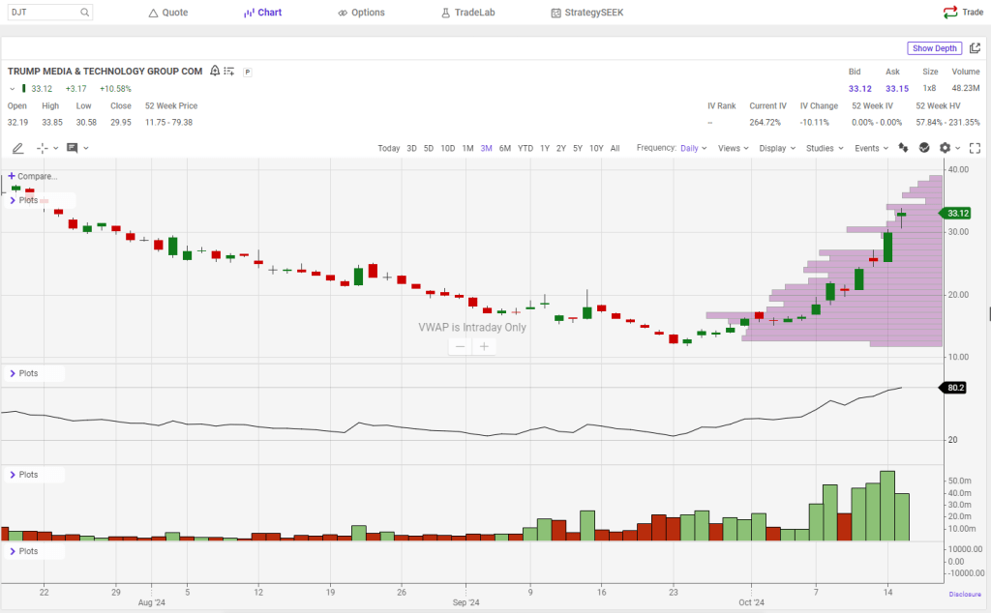The height and width of the screenshot is (613, 991).
Task: Click the Compare link on chart
Action: click(37, 176)
